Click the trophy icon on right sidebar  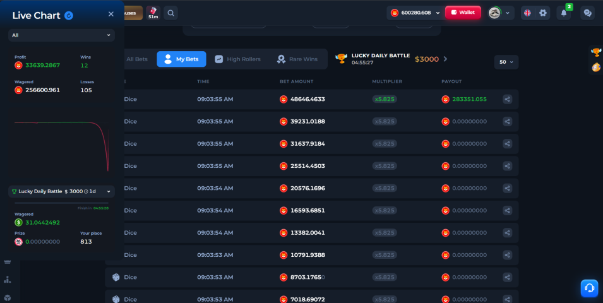(x=596, y=52)
